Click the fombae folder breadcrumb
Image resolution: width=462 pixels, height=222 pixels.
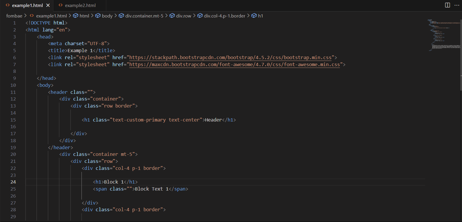(14, 16)
